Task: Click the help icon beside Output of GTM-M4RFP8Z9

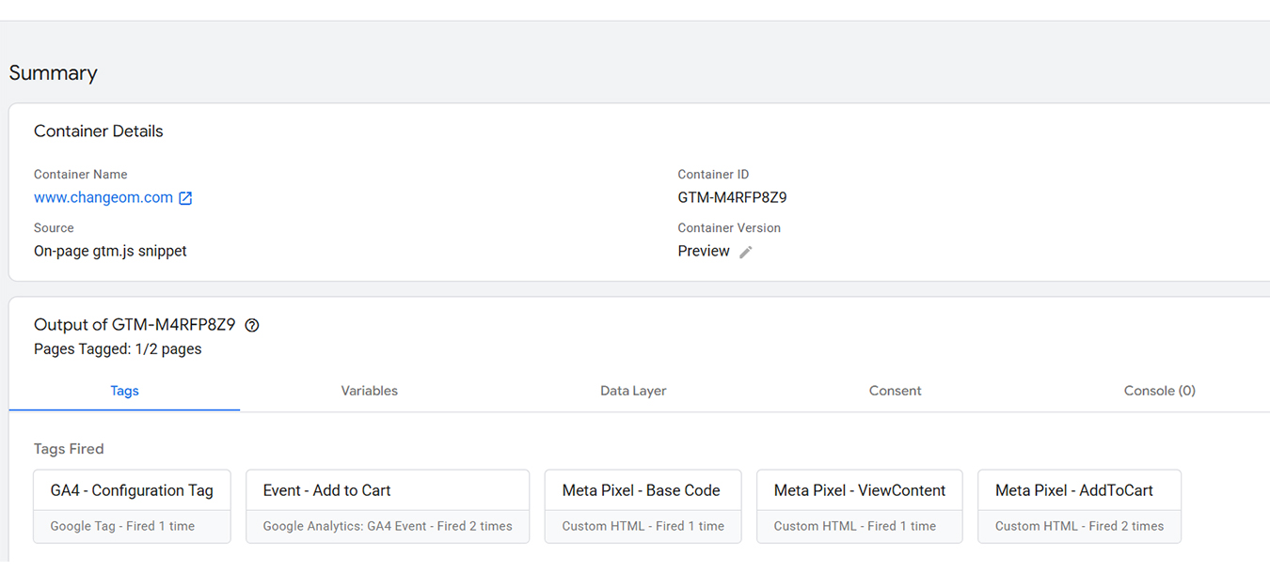Action: pos(251,326)
